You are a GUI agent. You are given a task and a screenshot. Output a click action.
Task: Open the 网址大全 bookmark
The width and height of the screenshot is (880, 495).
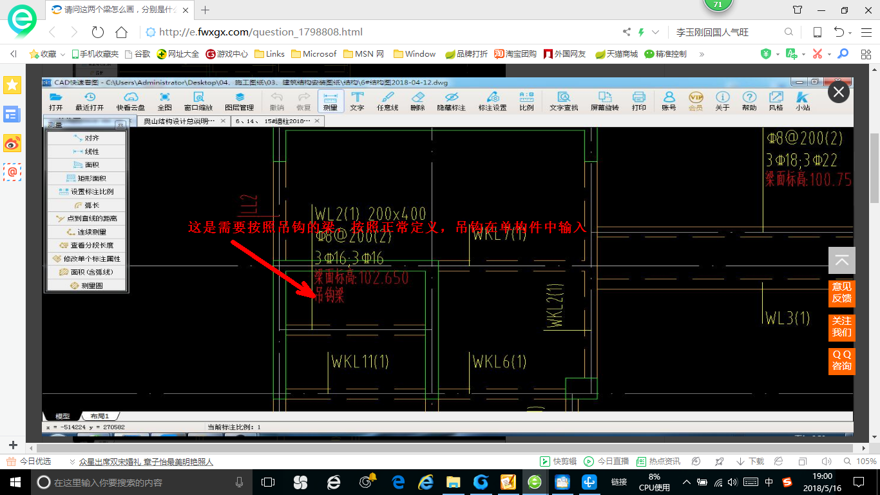click(178, 54)
